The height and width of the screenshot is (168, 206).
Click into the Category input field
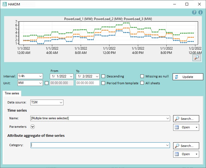point(98,145)
